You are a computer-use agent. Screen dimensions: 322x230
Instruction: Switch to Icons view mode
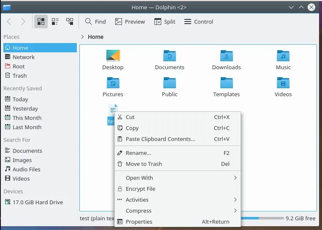point(41,22)
